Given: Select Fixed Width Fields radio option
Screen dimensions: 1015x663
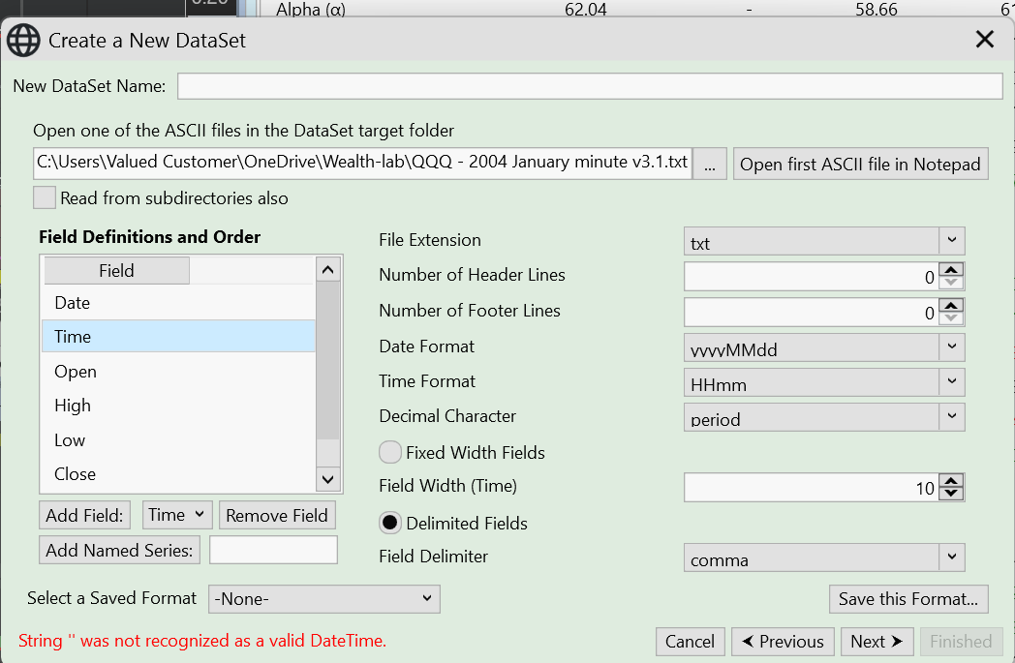Looking at the screenshot, I should pyautogui.click(x=390, y=452).
